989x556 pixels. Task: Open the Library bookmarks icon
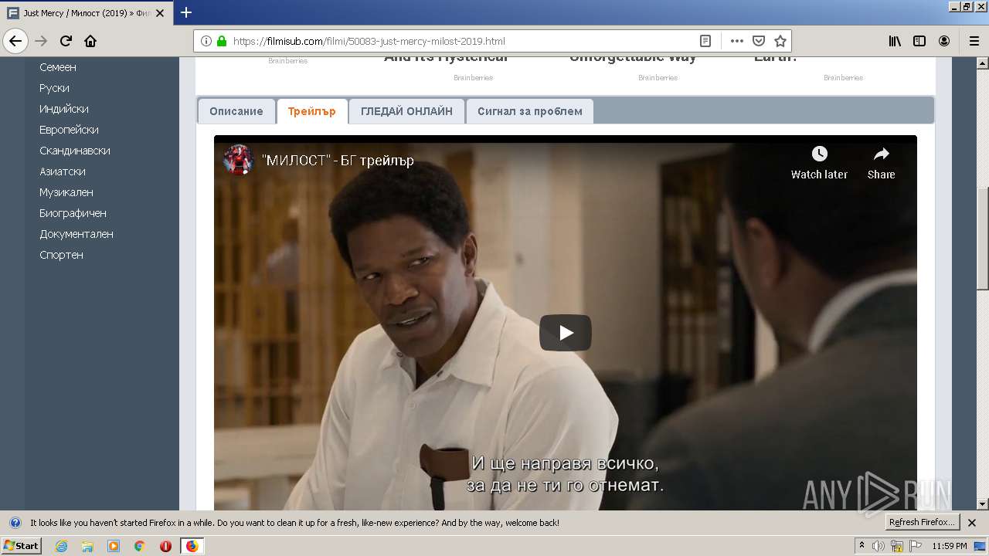[895, 41]
